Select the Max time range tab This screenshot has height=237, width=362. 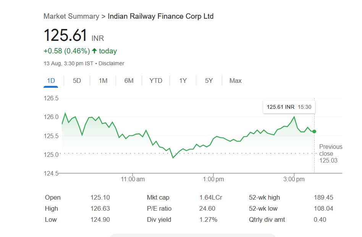235,81
